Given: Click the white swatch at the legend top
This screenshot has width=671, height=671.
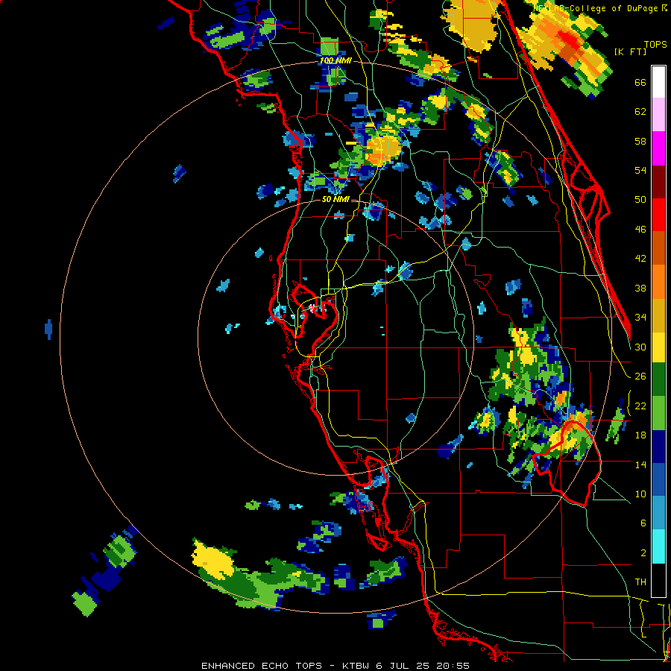Looking at the screenshot, I should (658, 82).
